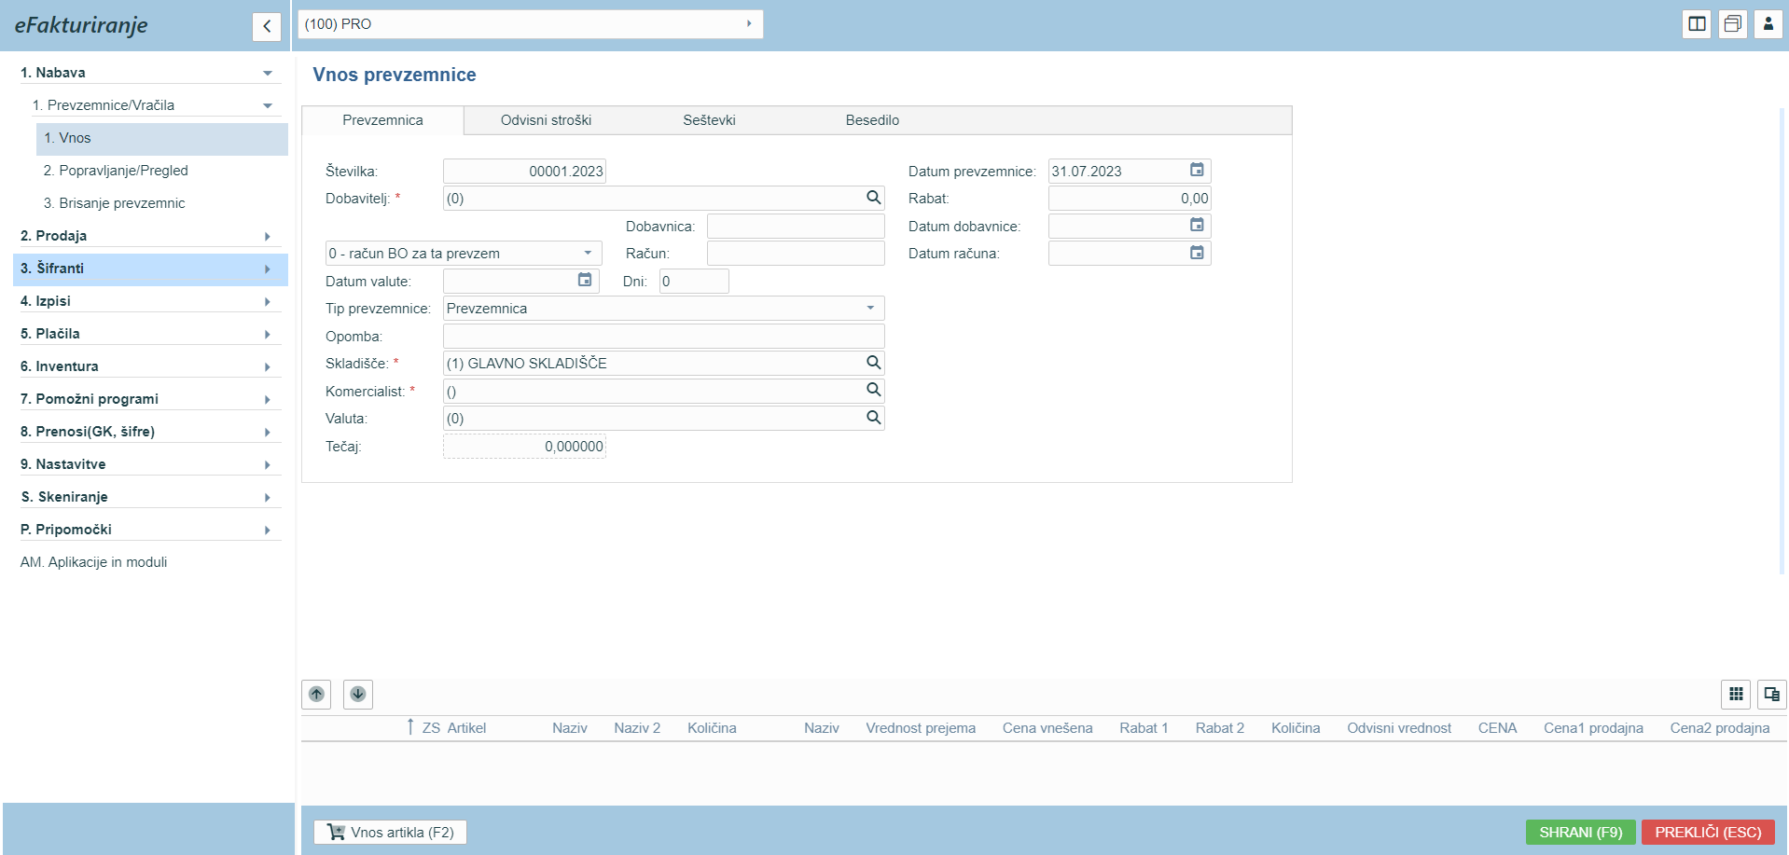This screenshot has height=855, width=1789.
Task: Sort by the ZS column arrow
Action: point(410,726)
